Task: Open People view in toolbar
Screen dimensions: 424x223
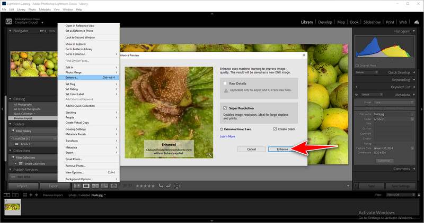Action: click(114, 186)
